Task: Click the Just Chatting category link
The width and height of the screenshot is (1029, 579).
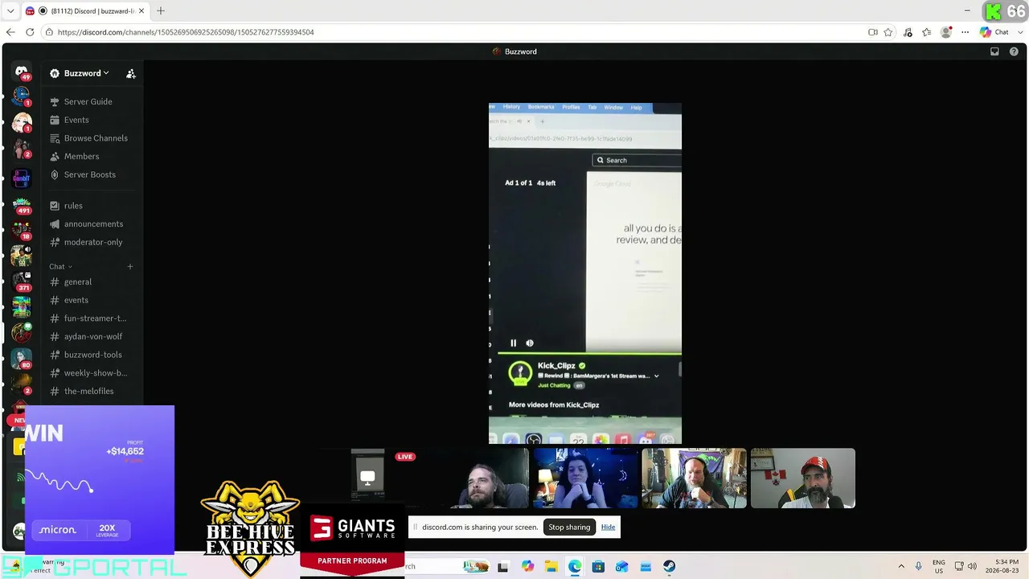Action: [x=554, y=386]
